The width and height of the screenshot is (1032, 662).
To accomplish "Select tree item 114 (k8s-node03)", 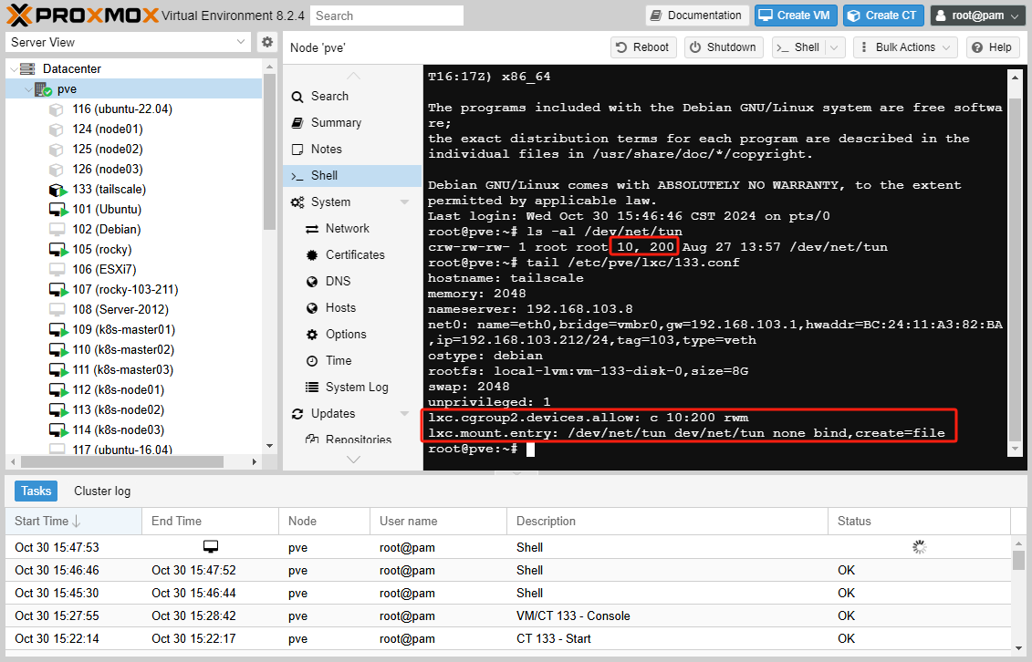I will (133, 430).
